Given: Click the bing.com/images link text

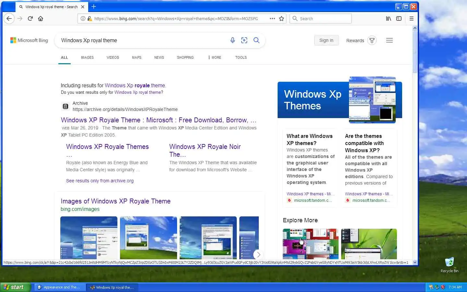Looking at the screenshot, I should pyautogui.click(x=80, y=209).
